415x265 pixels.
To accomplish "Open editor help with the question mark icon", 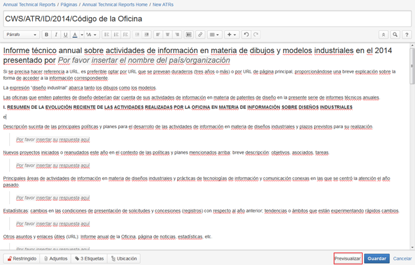I will [406, 34].
